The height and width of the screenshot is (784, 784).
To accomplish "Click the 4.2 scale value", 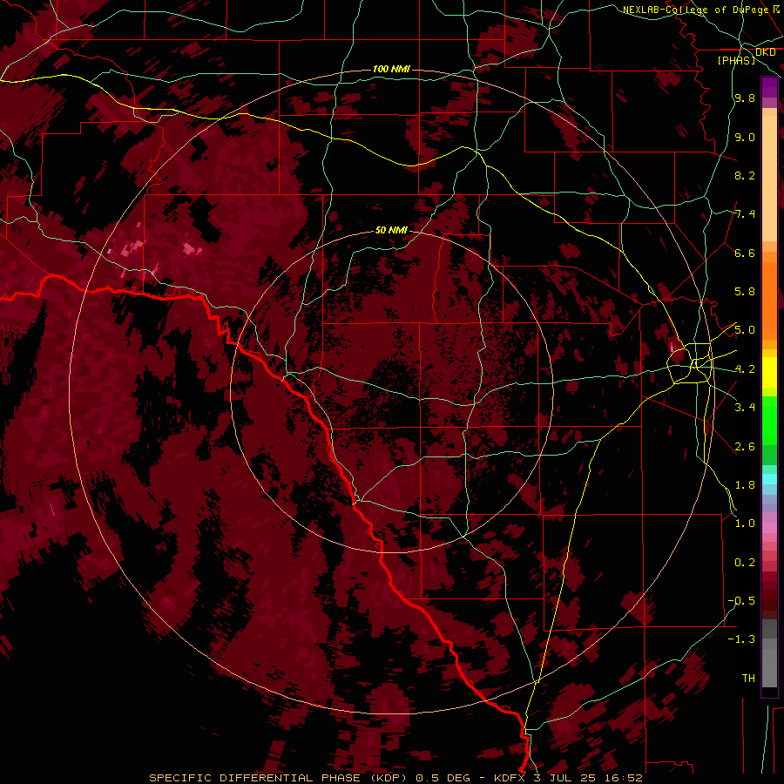I will [745, 369].
